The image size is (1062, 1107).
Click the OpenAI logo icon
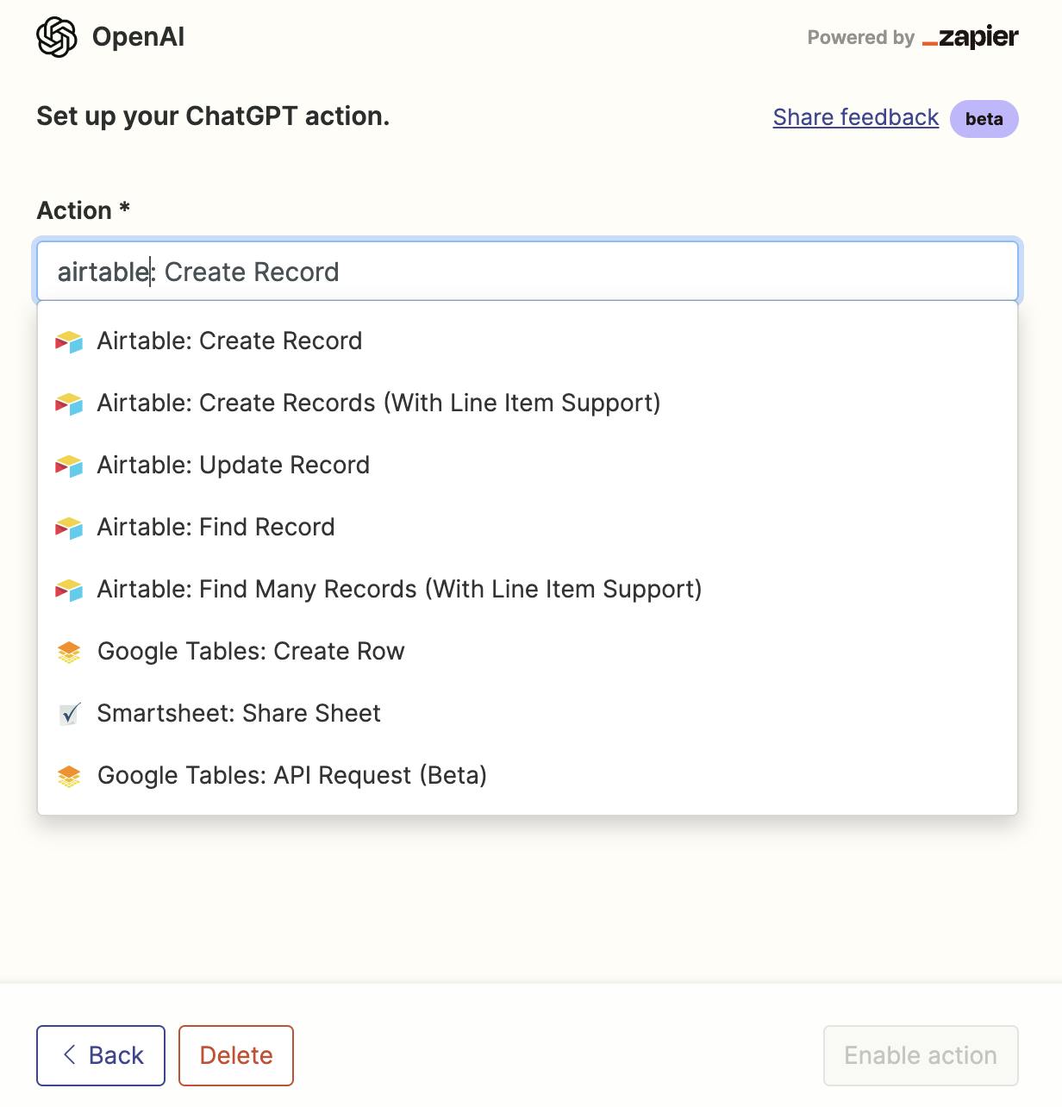point(57,37)
